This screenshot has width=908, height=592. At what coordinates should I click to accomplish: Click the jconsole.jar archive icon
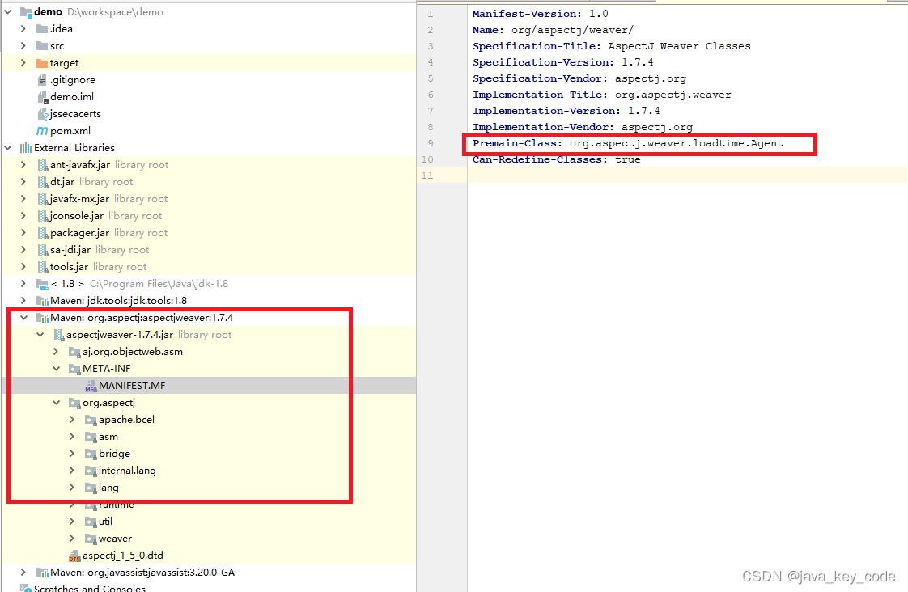tap(42, 215)
